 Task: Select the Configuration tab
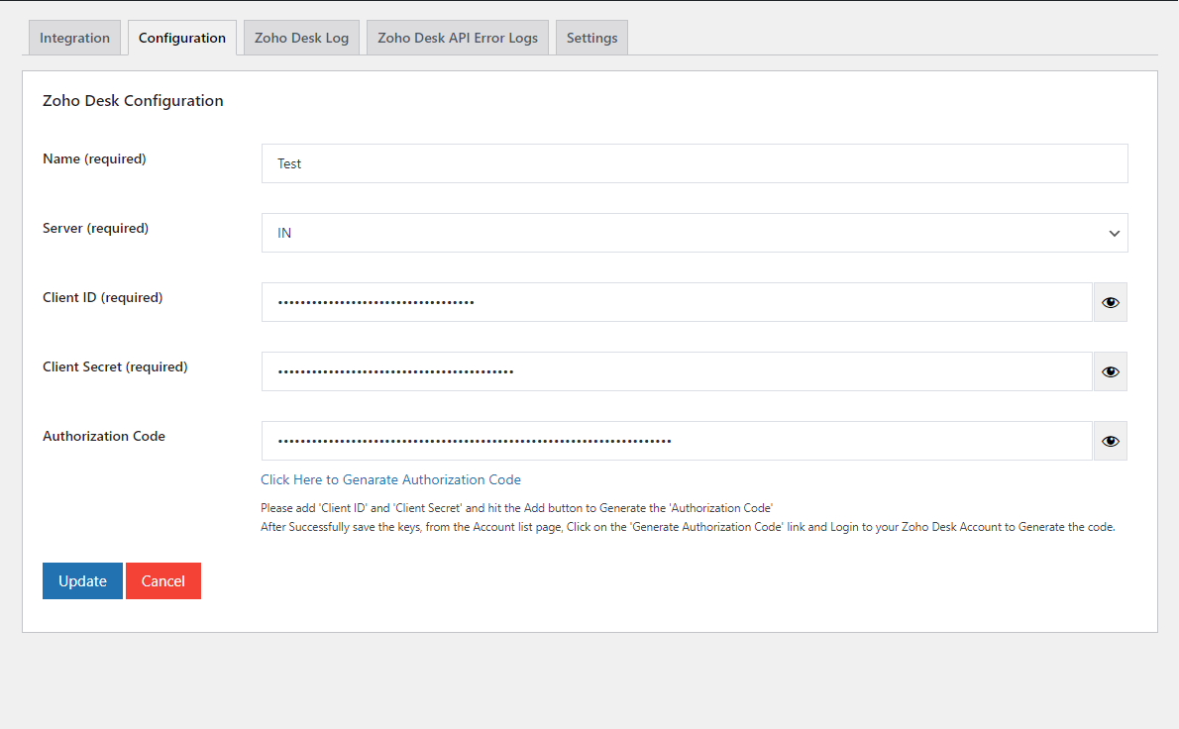click(x=182, y=38)
